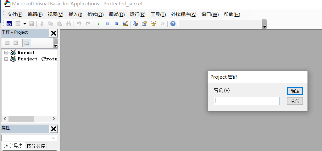Click the Normal project icon

(13, 53)
